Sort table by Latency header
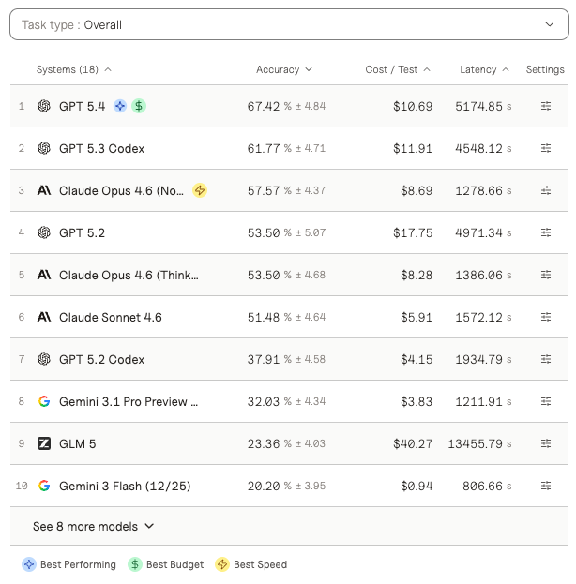This screenshot has width=576, height=584. (484, 69)
